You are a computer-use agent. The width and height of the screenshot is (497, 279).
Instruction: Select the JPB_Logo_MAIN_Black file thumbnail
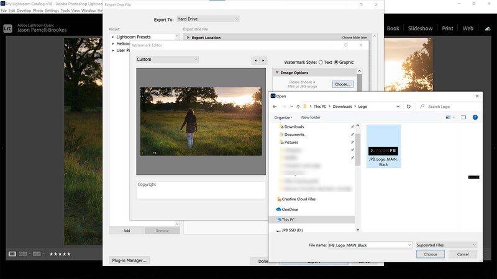[x=383, y=146]
